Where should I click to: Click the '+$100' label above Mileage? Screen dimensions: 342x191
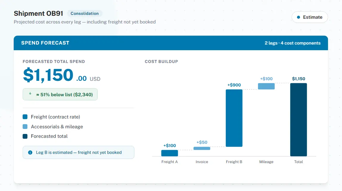(266, 79)
